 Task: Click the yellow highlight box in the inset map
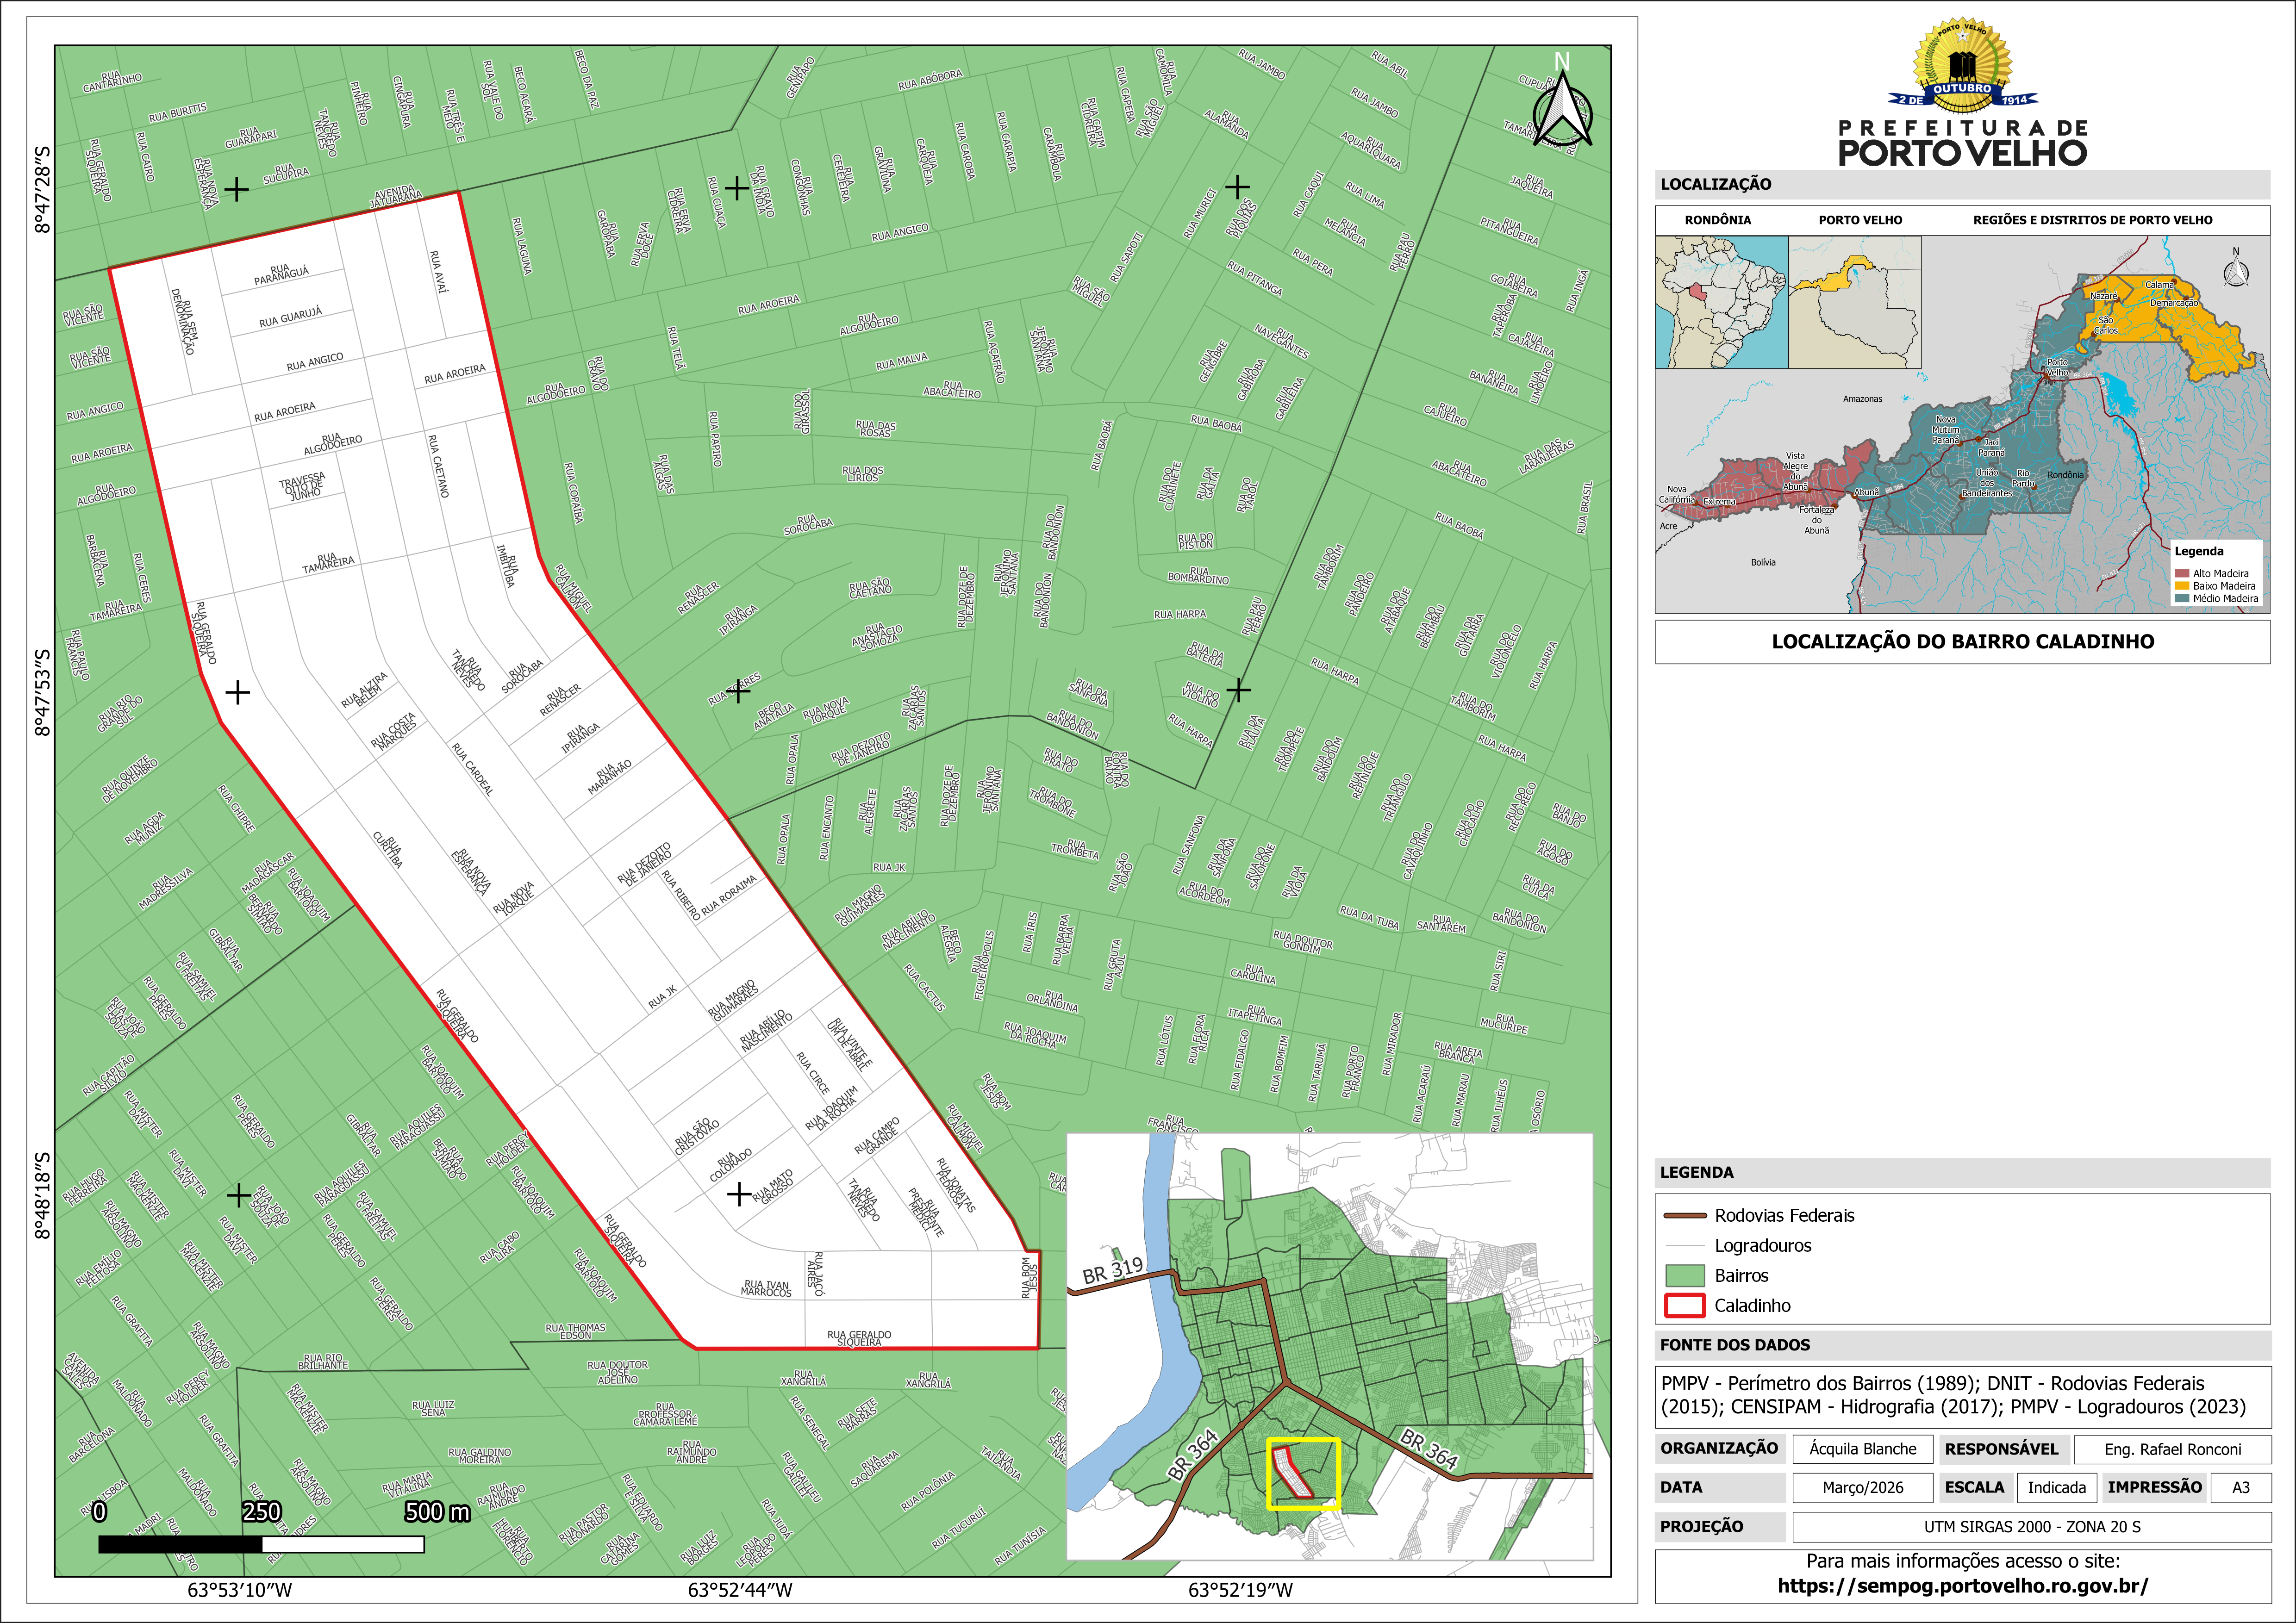pyautogui.click(x=1303, y=1474)
